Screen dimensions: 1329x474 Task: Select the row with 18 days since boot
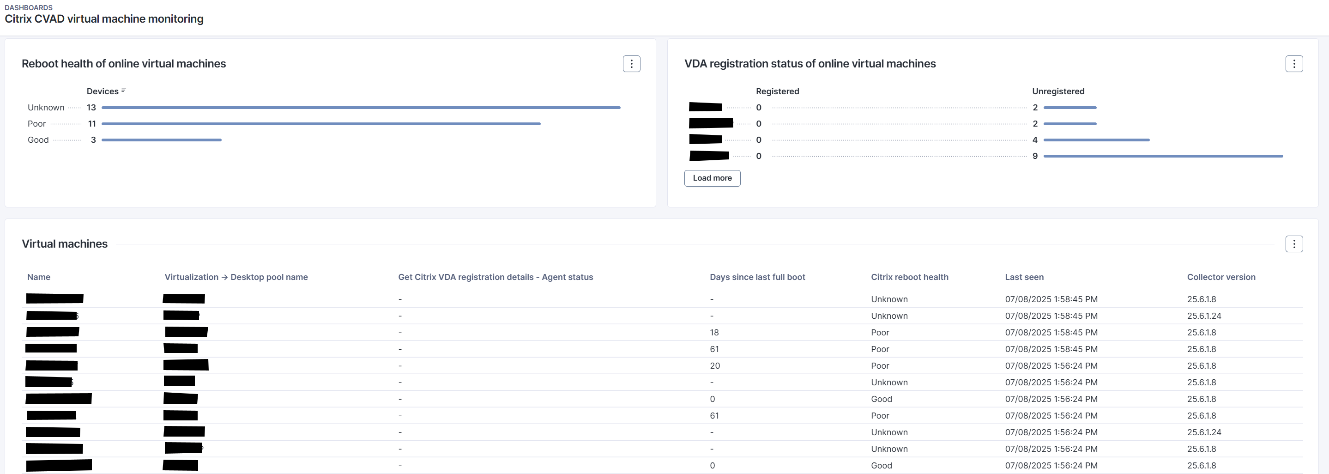[x=714, y=333]
